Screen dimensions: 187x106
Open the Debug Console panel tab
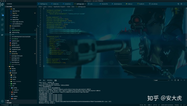[50, 80]
